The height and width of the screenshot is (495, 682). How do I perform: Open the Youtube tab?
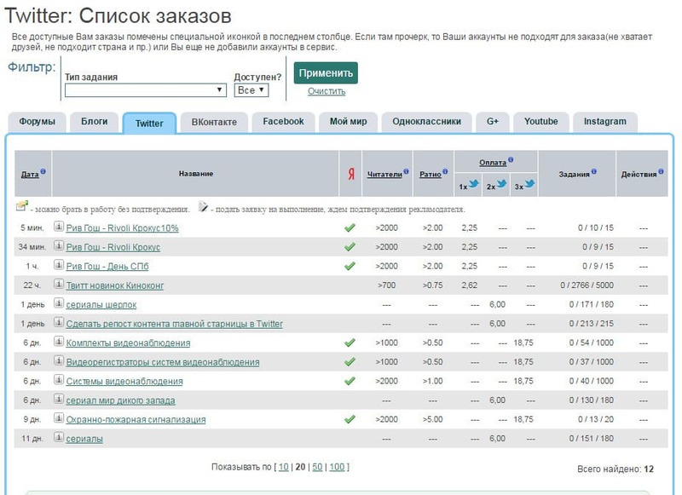[x=540, y=122]
